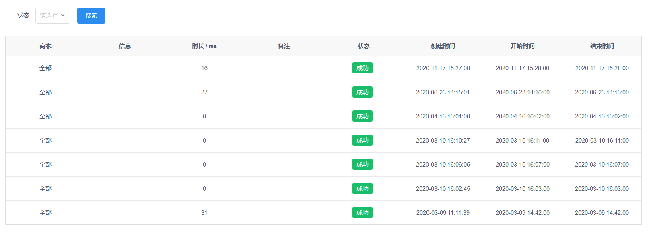Click 成功 badge in the 16:10:27 row
649x249 pixels.
pos(363,141)
